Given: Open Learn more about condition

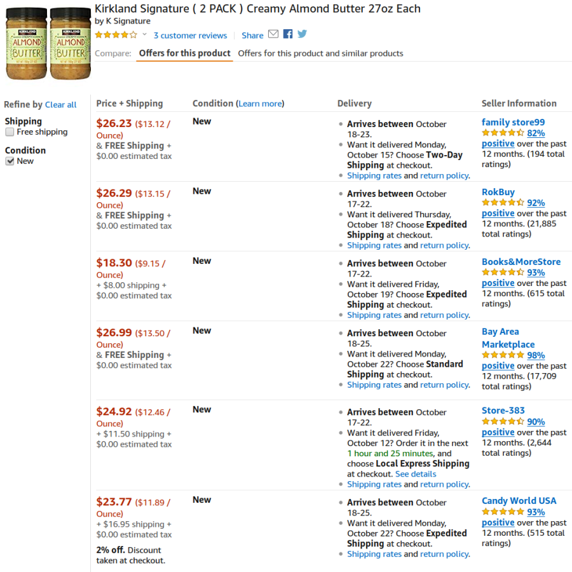Looking at the screenshot, I should click(261, 103).
